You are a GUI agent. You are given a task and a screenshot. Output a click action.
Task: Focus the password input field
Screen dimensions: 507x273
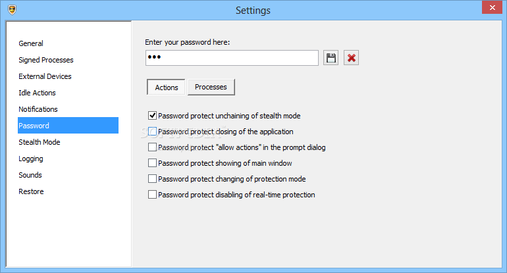pyautogui.click(x=232, y=58)
